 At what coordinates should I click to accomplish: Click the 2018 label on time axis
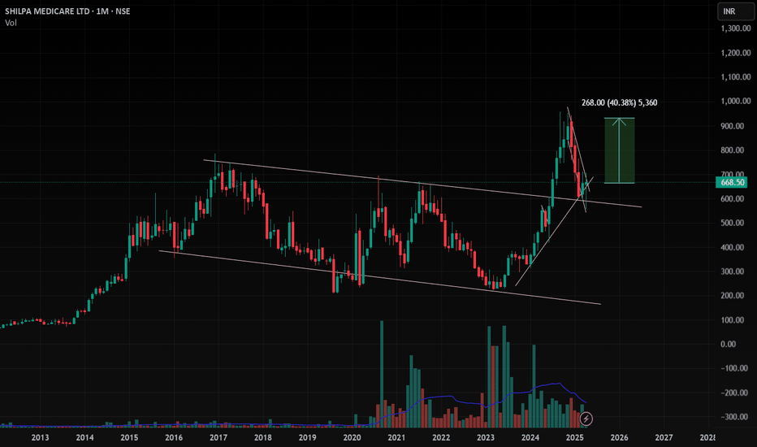coord(262,437)
